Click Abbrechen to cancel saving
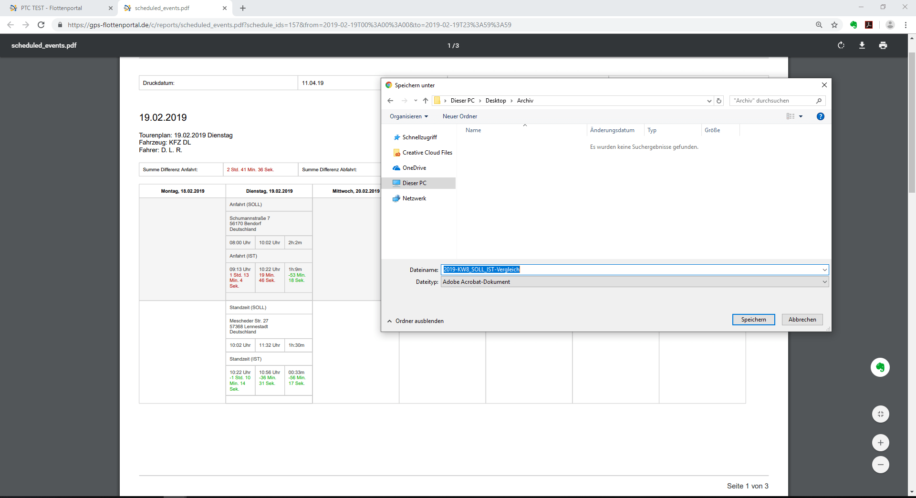This screenshot has height=498, width=916. tap(802, 320)
